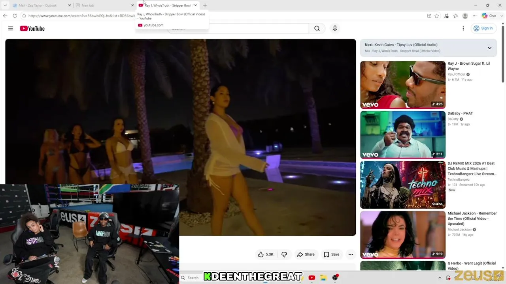Dislike the video
Viewport: 506px width, 284px height.
[284, 254]
